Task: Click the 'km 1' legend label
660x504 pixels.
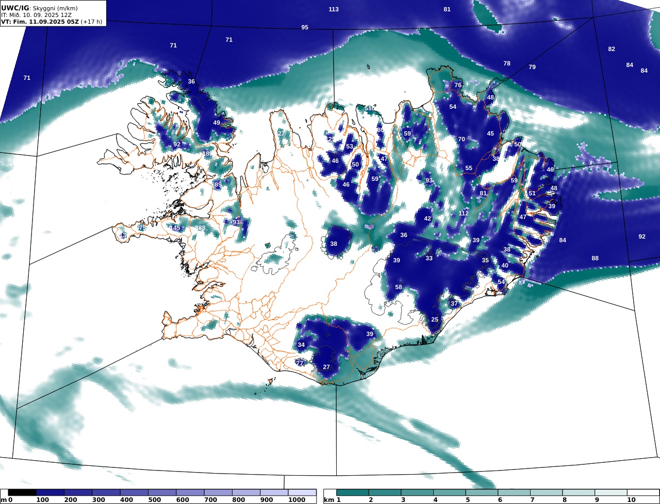Action: point(332,500)
